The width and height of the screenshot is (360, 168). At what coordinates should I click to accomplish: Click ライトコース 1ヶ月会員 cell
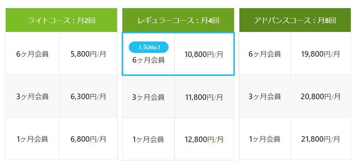click(32, 138)
